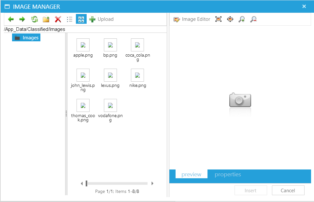This screenshot has width=314, height=202.
Task: Click the 'Page 1/1; Items 1-8/8' text
Action: coord(117,191)
